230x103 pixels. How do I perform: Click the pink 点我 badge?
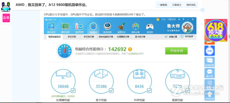tap(6, 18)
